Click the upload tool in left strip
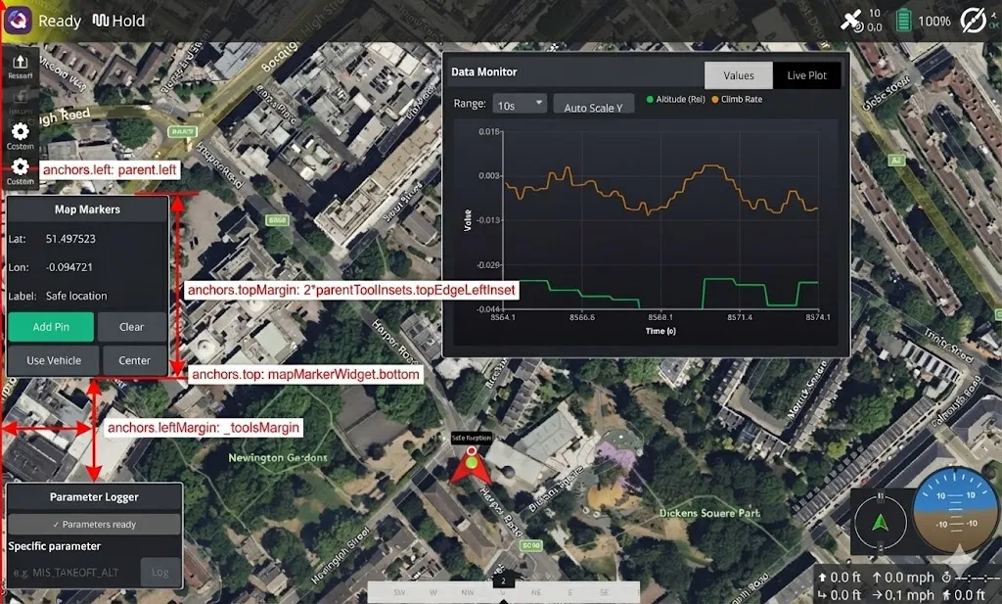 pyautogui.click(x=20, y=65)
